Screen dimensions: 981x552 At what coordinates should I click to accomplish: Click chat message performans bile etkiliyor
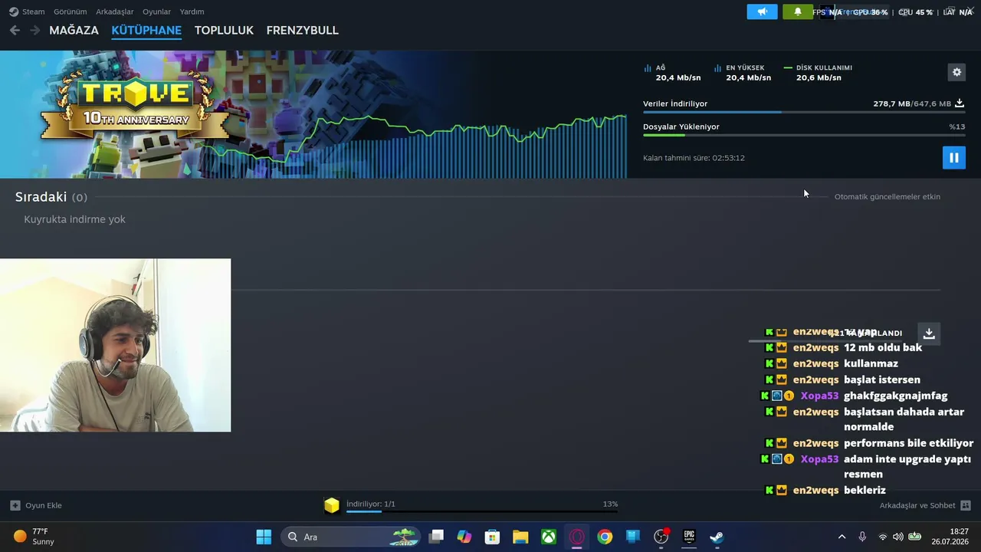(908, 443)
